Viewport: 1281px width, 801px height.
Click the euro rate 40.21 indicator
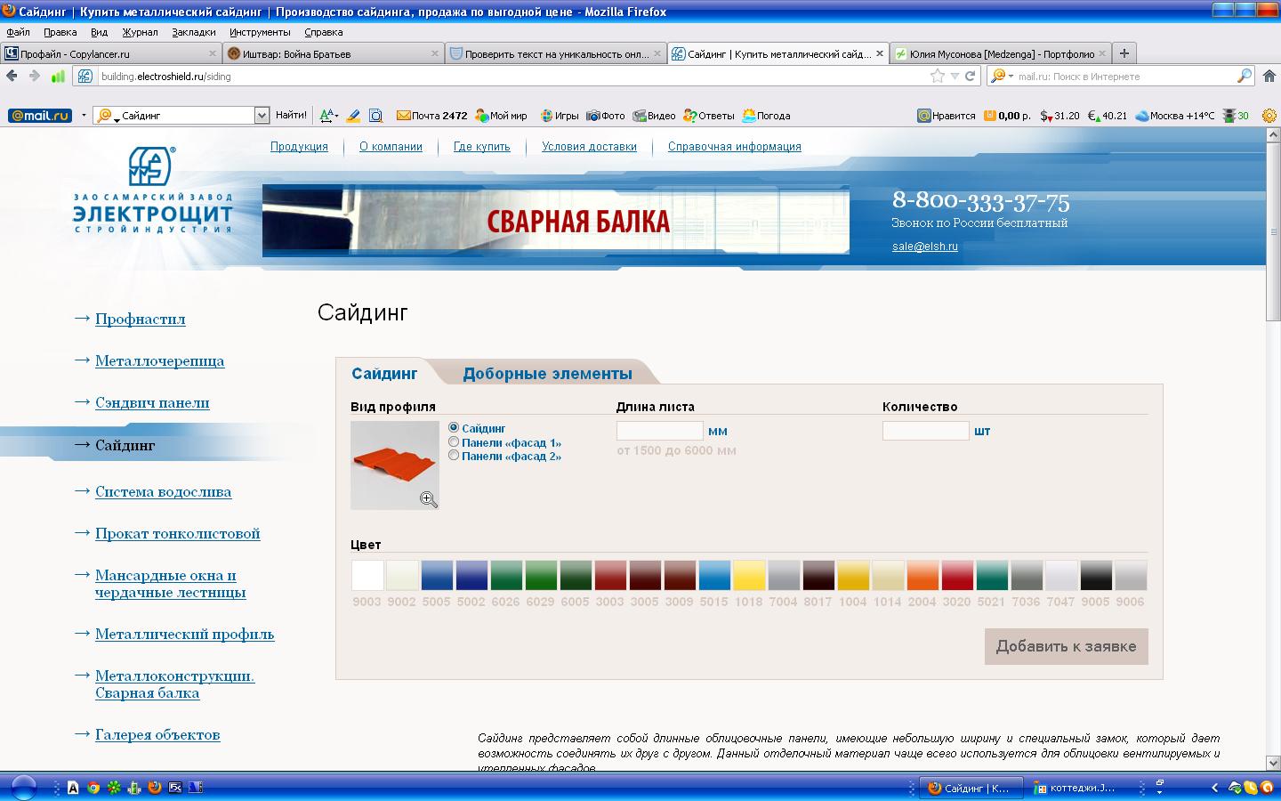pyautogui.click(x=1108, y=116)
